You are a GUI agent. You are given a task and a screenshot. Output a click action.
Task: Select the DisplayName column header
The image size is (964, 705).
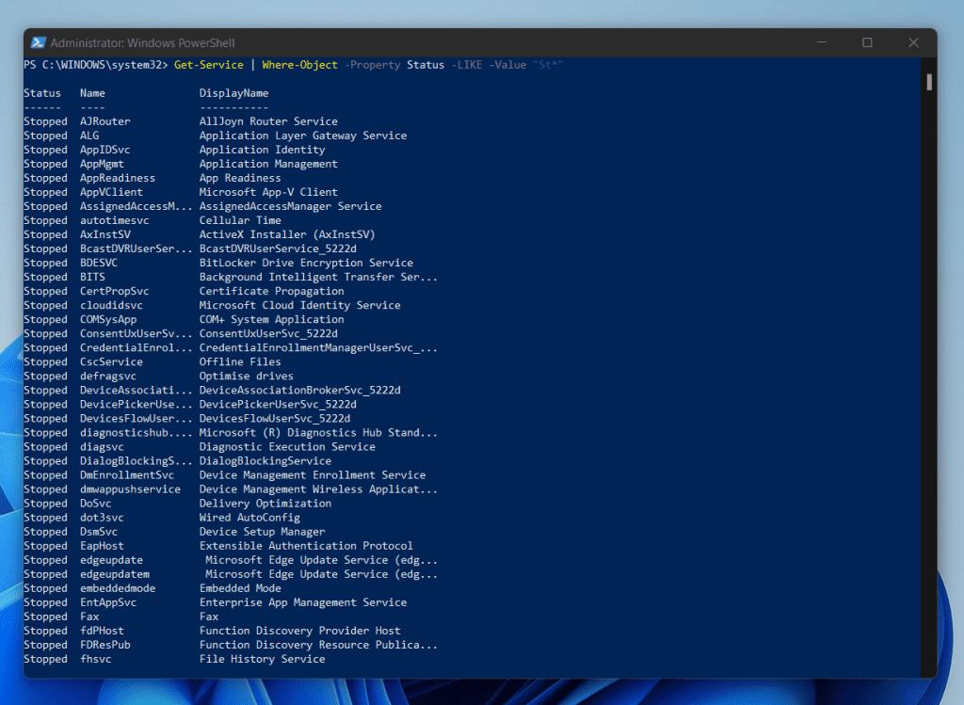click(233, 93)
